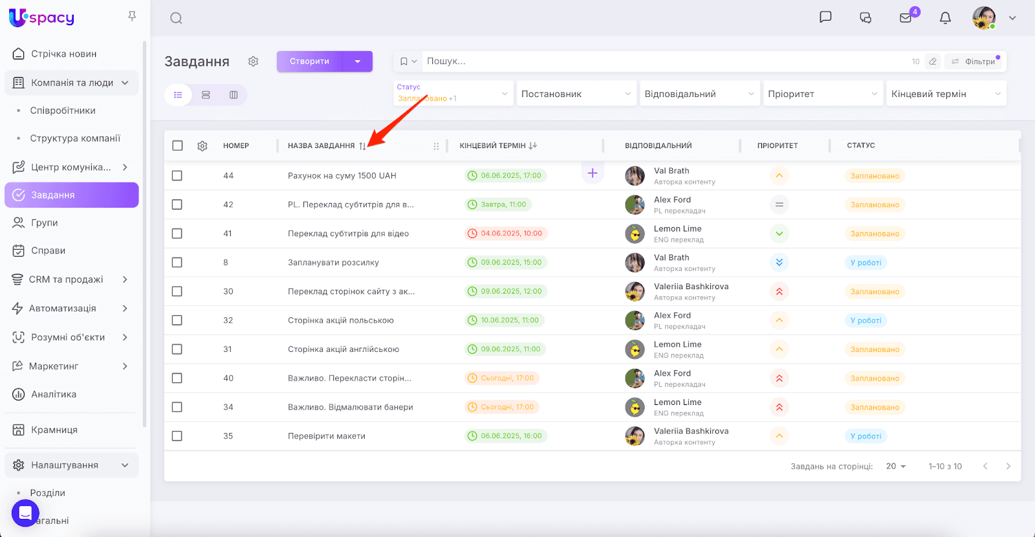1035x537 pixels.
Task: Click the table column settings gear icon
Action: [x=202, y=146]
